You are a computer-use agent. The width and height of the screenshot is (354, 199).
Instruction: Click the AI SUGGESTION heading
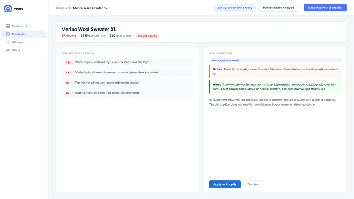click(220, 54)
